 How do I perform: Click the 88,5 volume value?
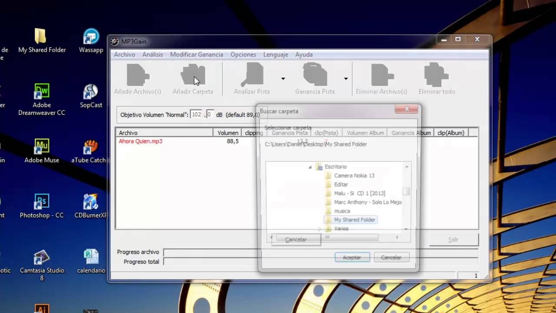point(233,141)
